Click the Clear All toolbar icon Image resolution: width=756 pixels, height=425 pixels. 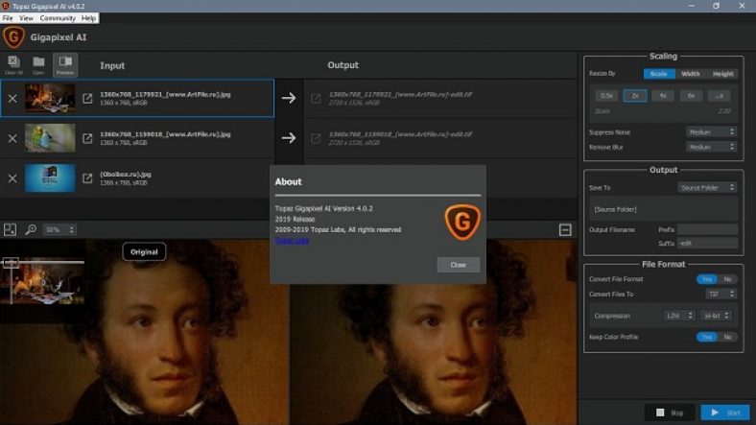(x=13, y=65)
